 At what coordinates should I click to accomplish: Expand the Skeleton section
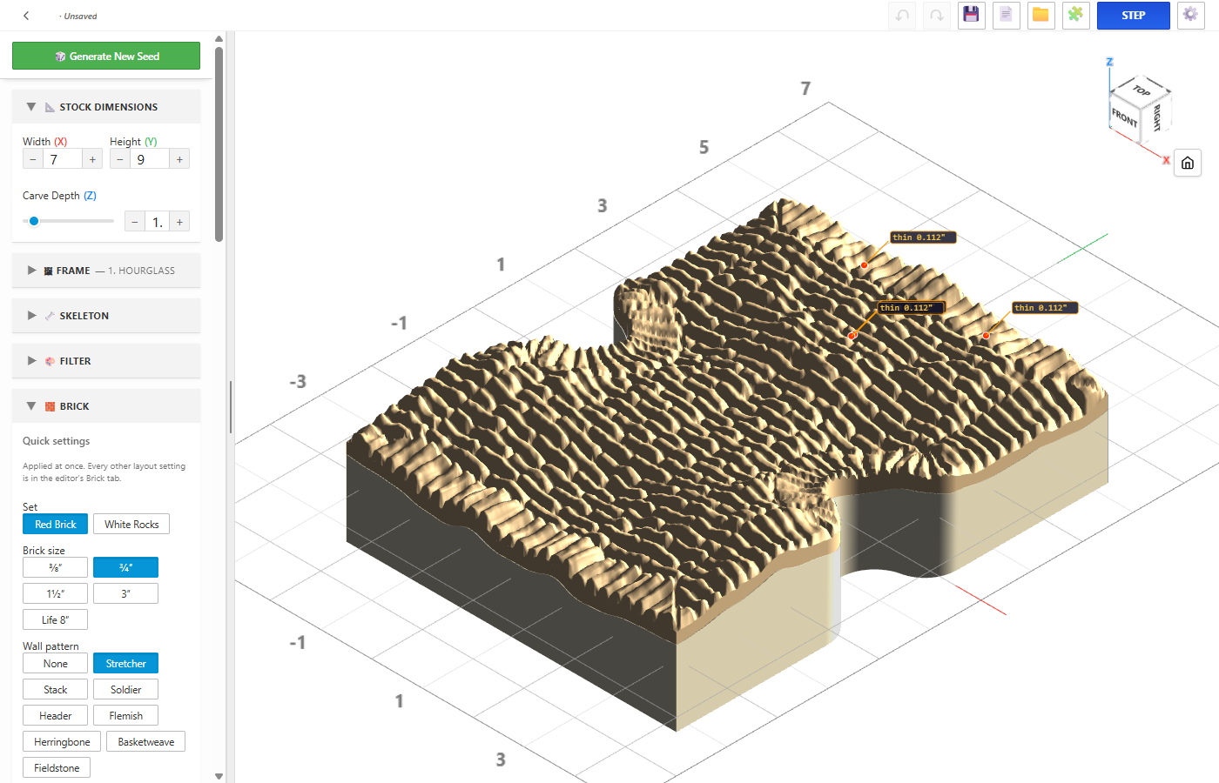106,316
